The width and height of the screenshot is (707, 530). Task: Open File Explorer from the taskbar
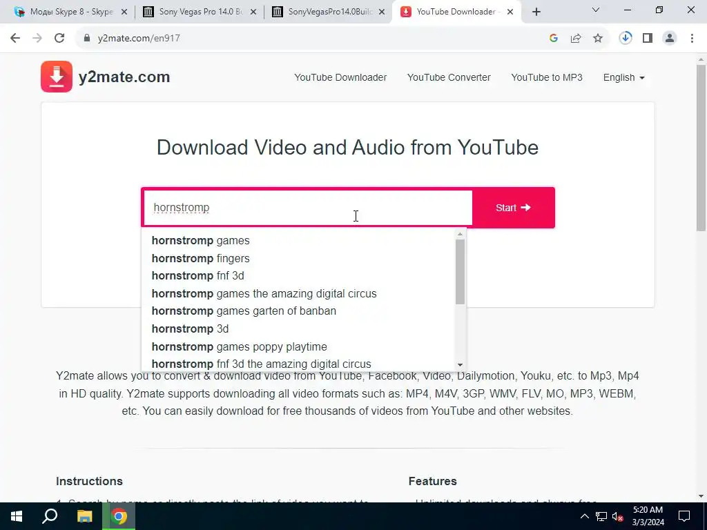(x=84, y=516)
